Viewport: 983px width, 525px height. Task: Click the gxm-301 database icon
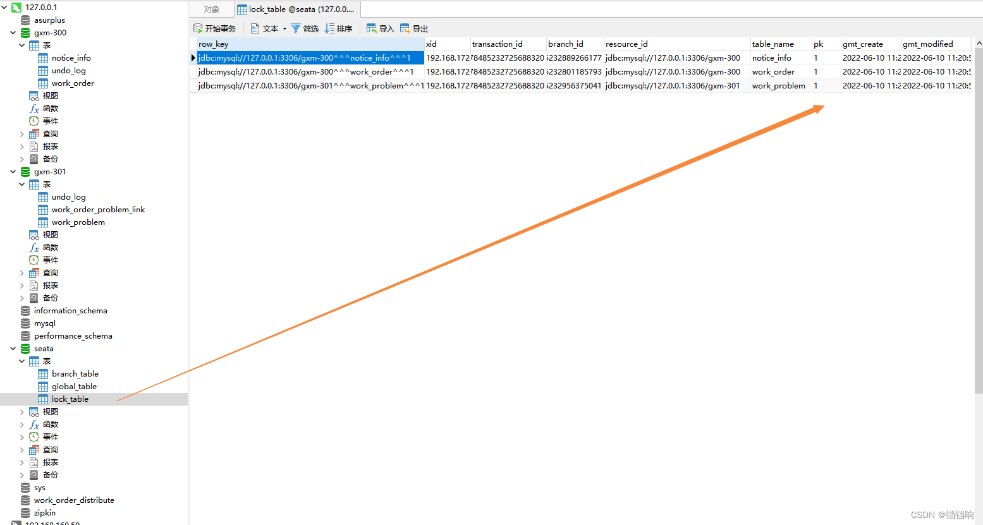point(25,172)
